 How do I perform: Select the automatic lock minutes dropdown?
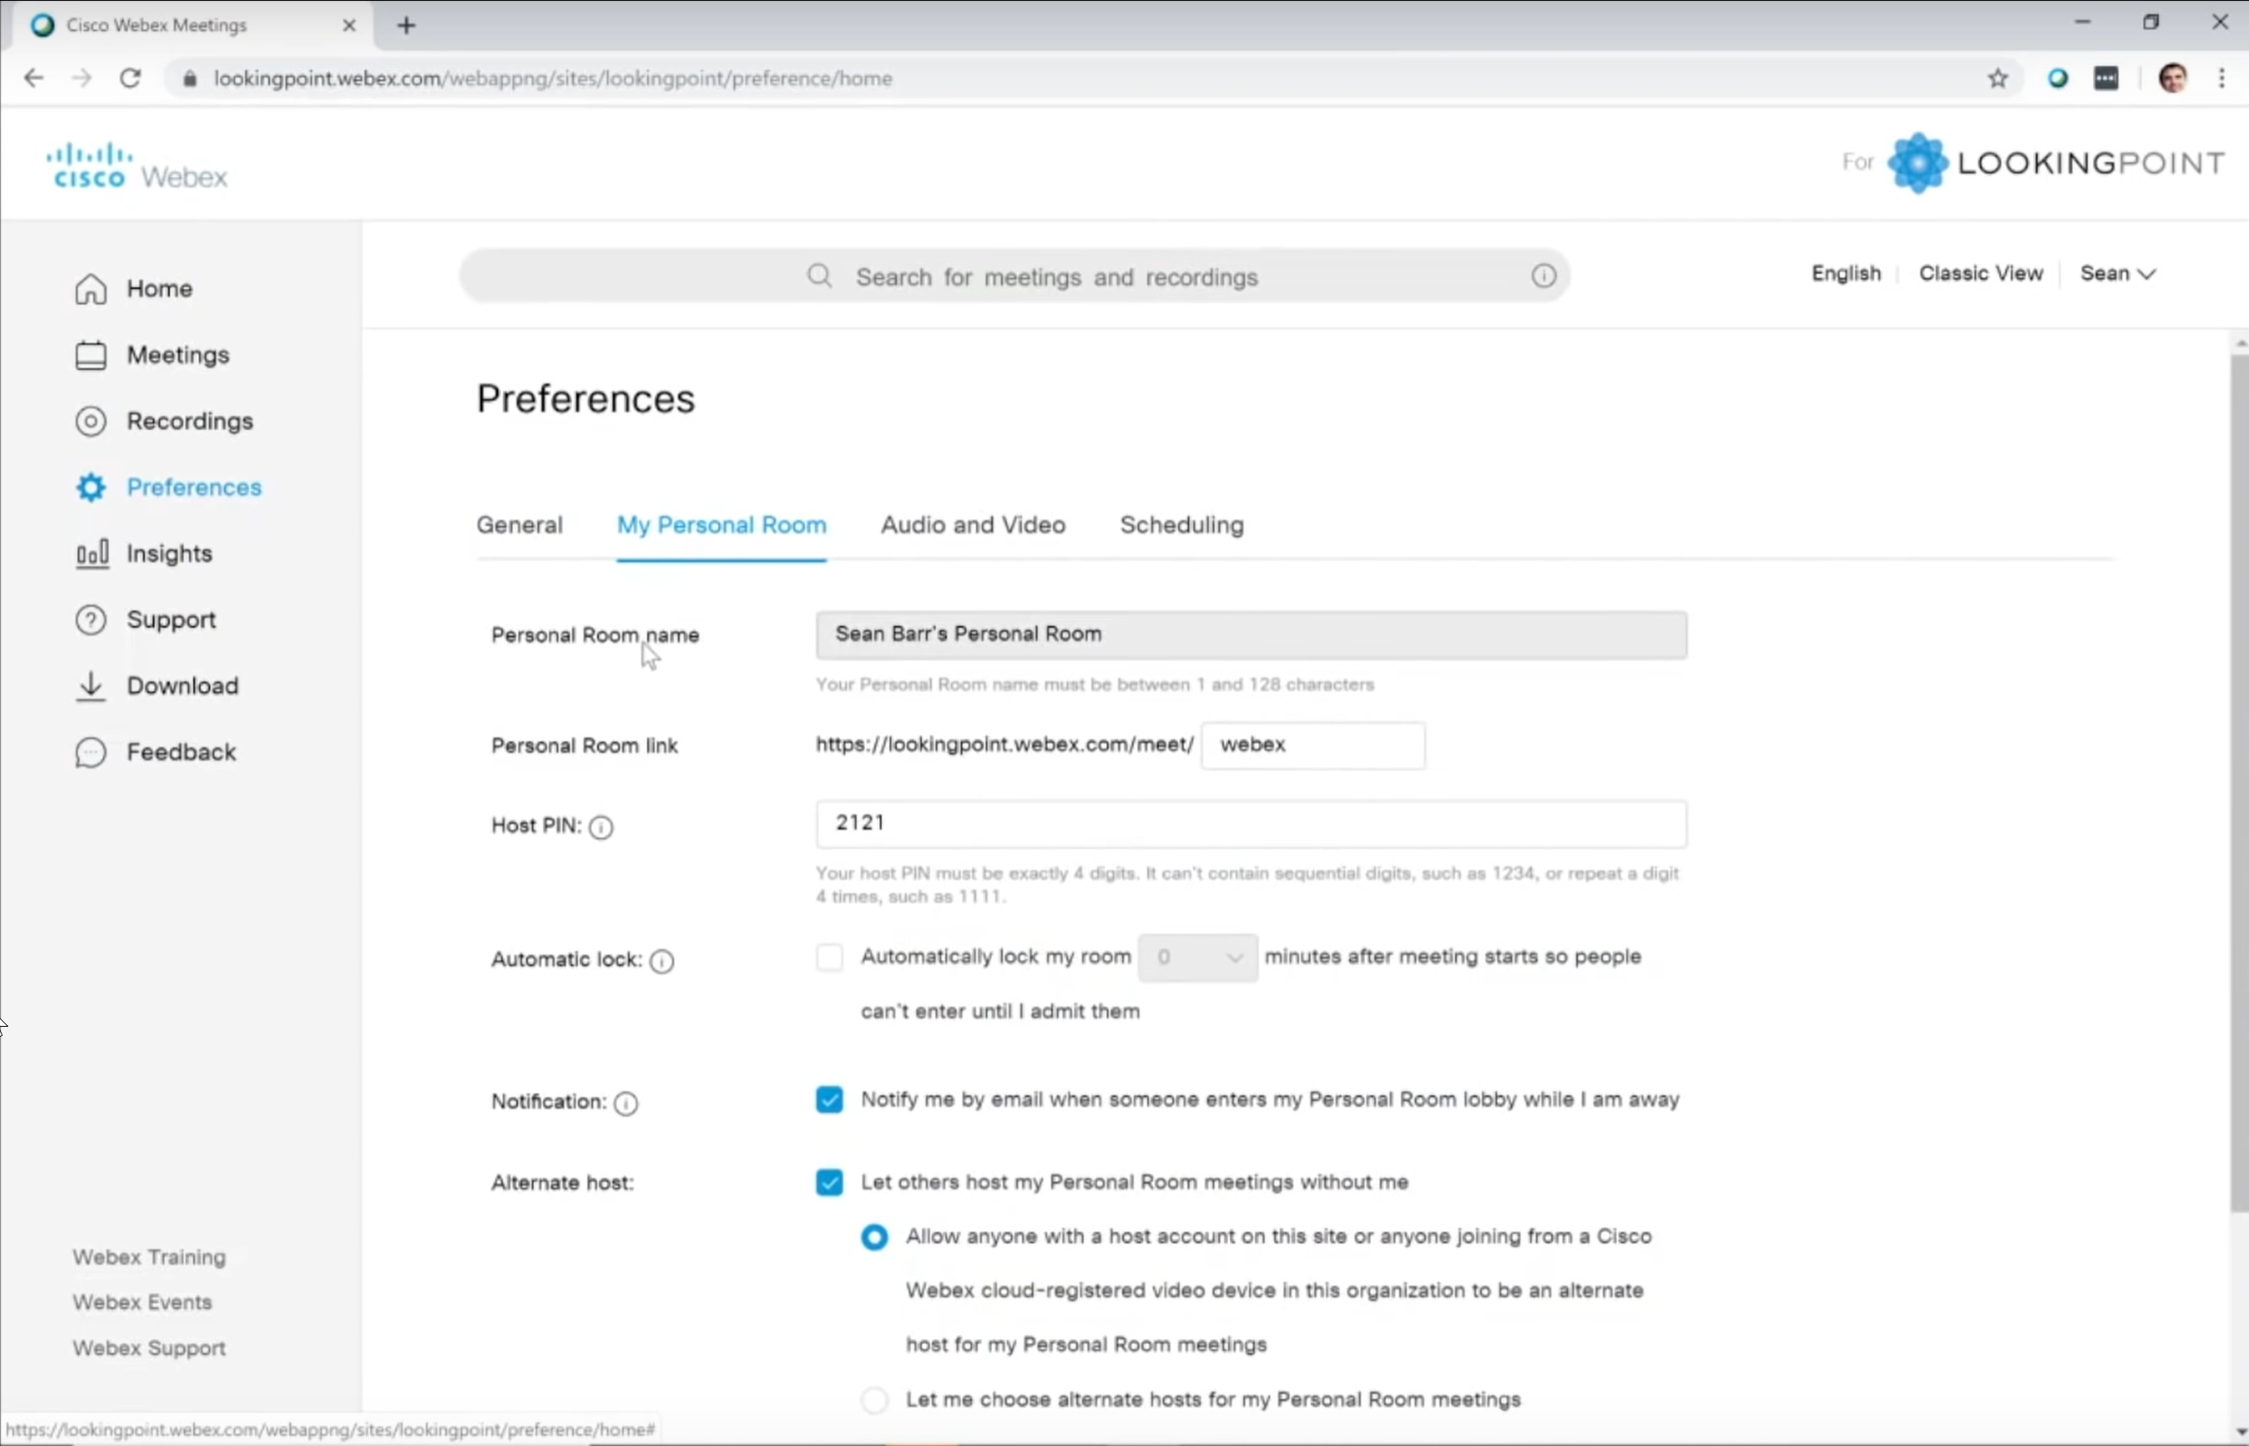(x=1198, y=956)
